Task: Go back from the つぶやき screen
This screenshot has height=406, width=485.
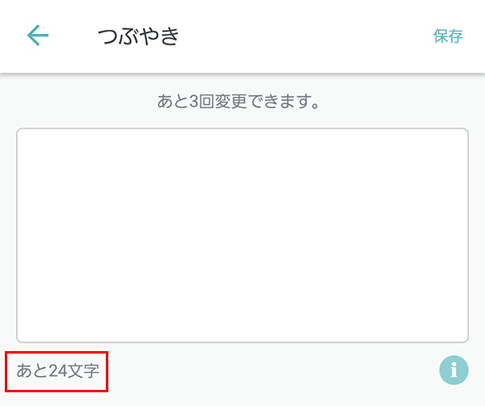Action: click(x=38, y=36)
